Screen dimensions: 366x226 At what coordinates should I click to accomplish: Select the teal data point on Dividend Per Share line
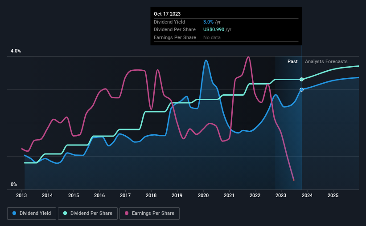(x=301, y=80)
